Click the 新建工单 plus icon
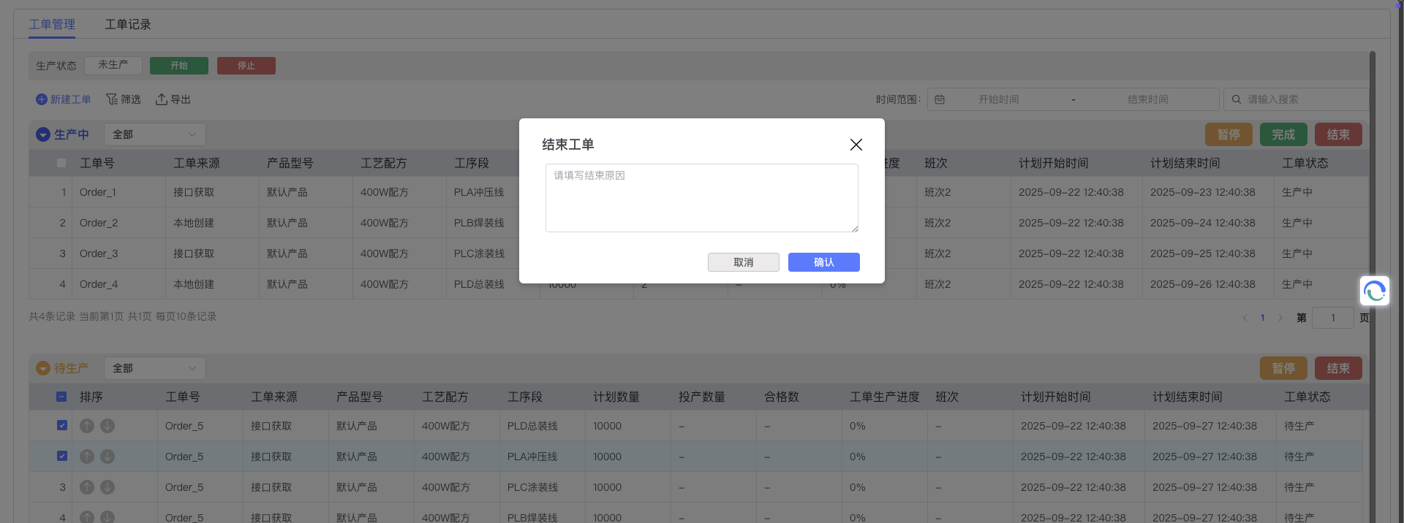Image resolution: width=1404 pixels, height=523 pixels. click(x=42, y=99)
